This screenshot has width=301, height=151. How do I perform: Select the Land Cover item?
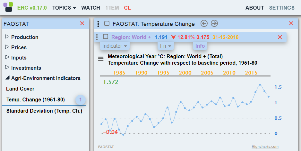point(20,89)
